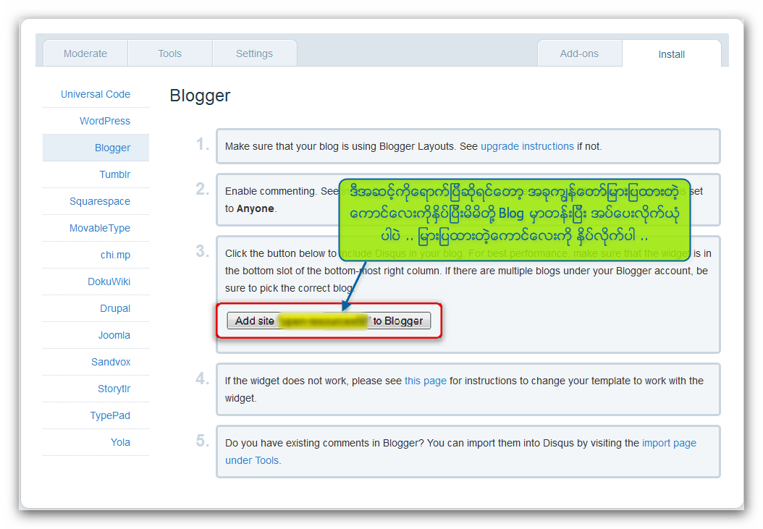
Task: Open Yola install instructions
Action: click(120, 442)
